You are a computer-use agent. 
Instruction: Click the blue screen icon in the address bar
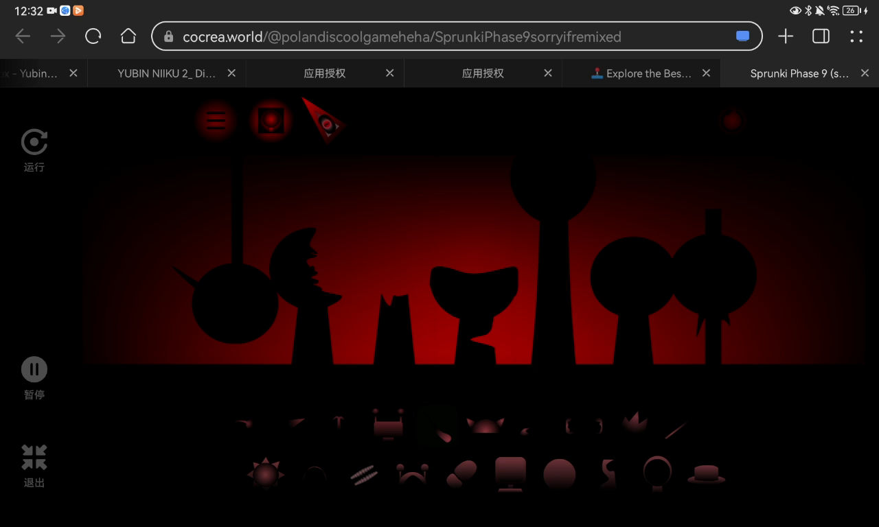(x=743, y=36)
